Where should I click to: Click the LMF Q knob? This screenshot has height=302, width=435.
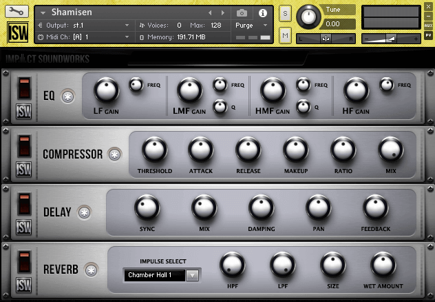coord(220,107)
